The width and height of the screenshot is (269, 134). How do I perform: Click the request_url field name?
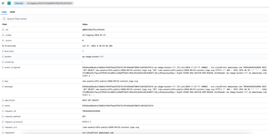click(x=11, y=127)
